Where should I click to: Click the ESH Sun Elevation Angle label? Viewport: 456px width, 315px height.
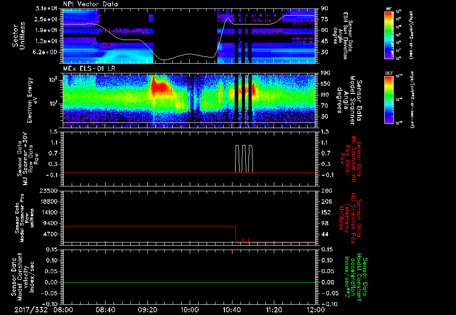[343, 36]
